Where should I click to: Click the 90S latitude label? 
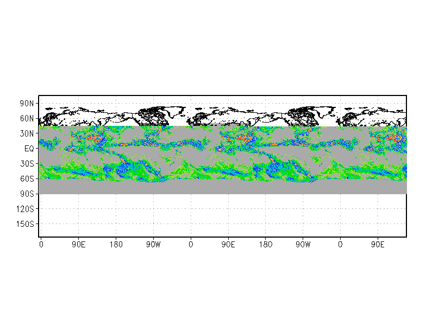pos(27,194)
